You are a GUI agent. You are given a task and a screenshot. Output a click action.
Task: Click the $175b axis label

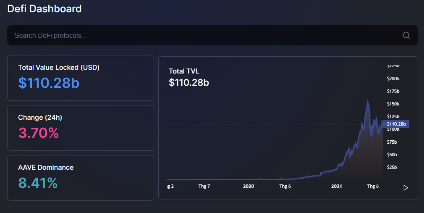click(x=393, y=91)
